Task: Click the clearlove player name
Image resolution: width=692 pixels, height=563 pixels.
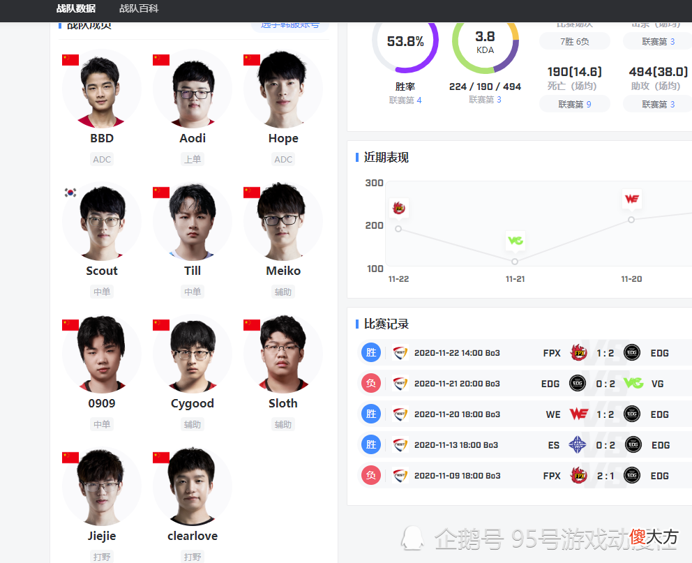Action: tap(193, 536)
